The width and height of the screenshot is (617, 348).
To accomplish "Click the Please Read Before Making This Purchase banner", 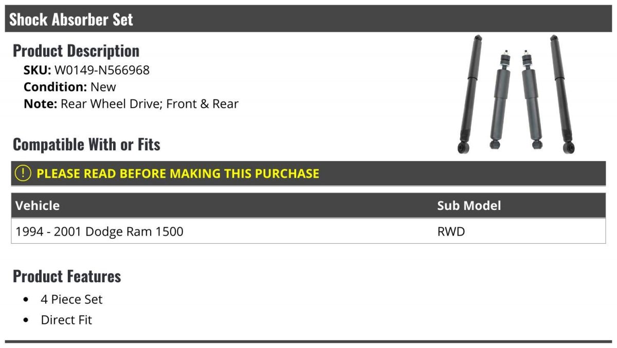I will click(308, 173).
